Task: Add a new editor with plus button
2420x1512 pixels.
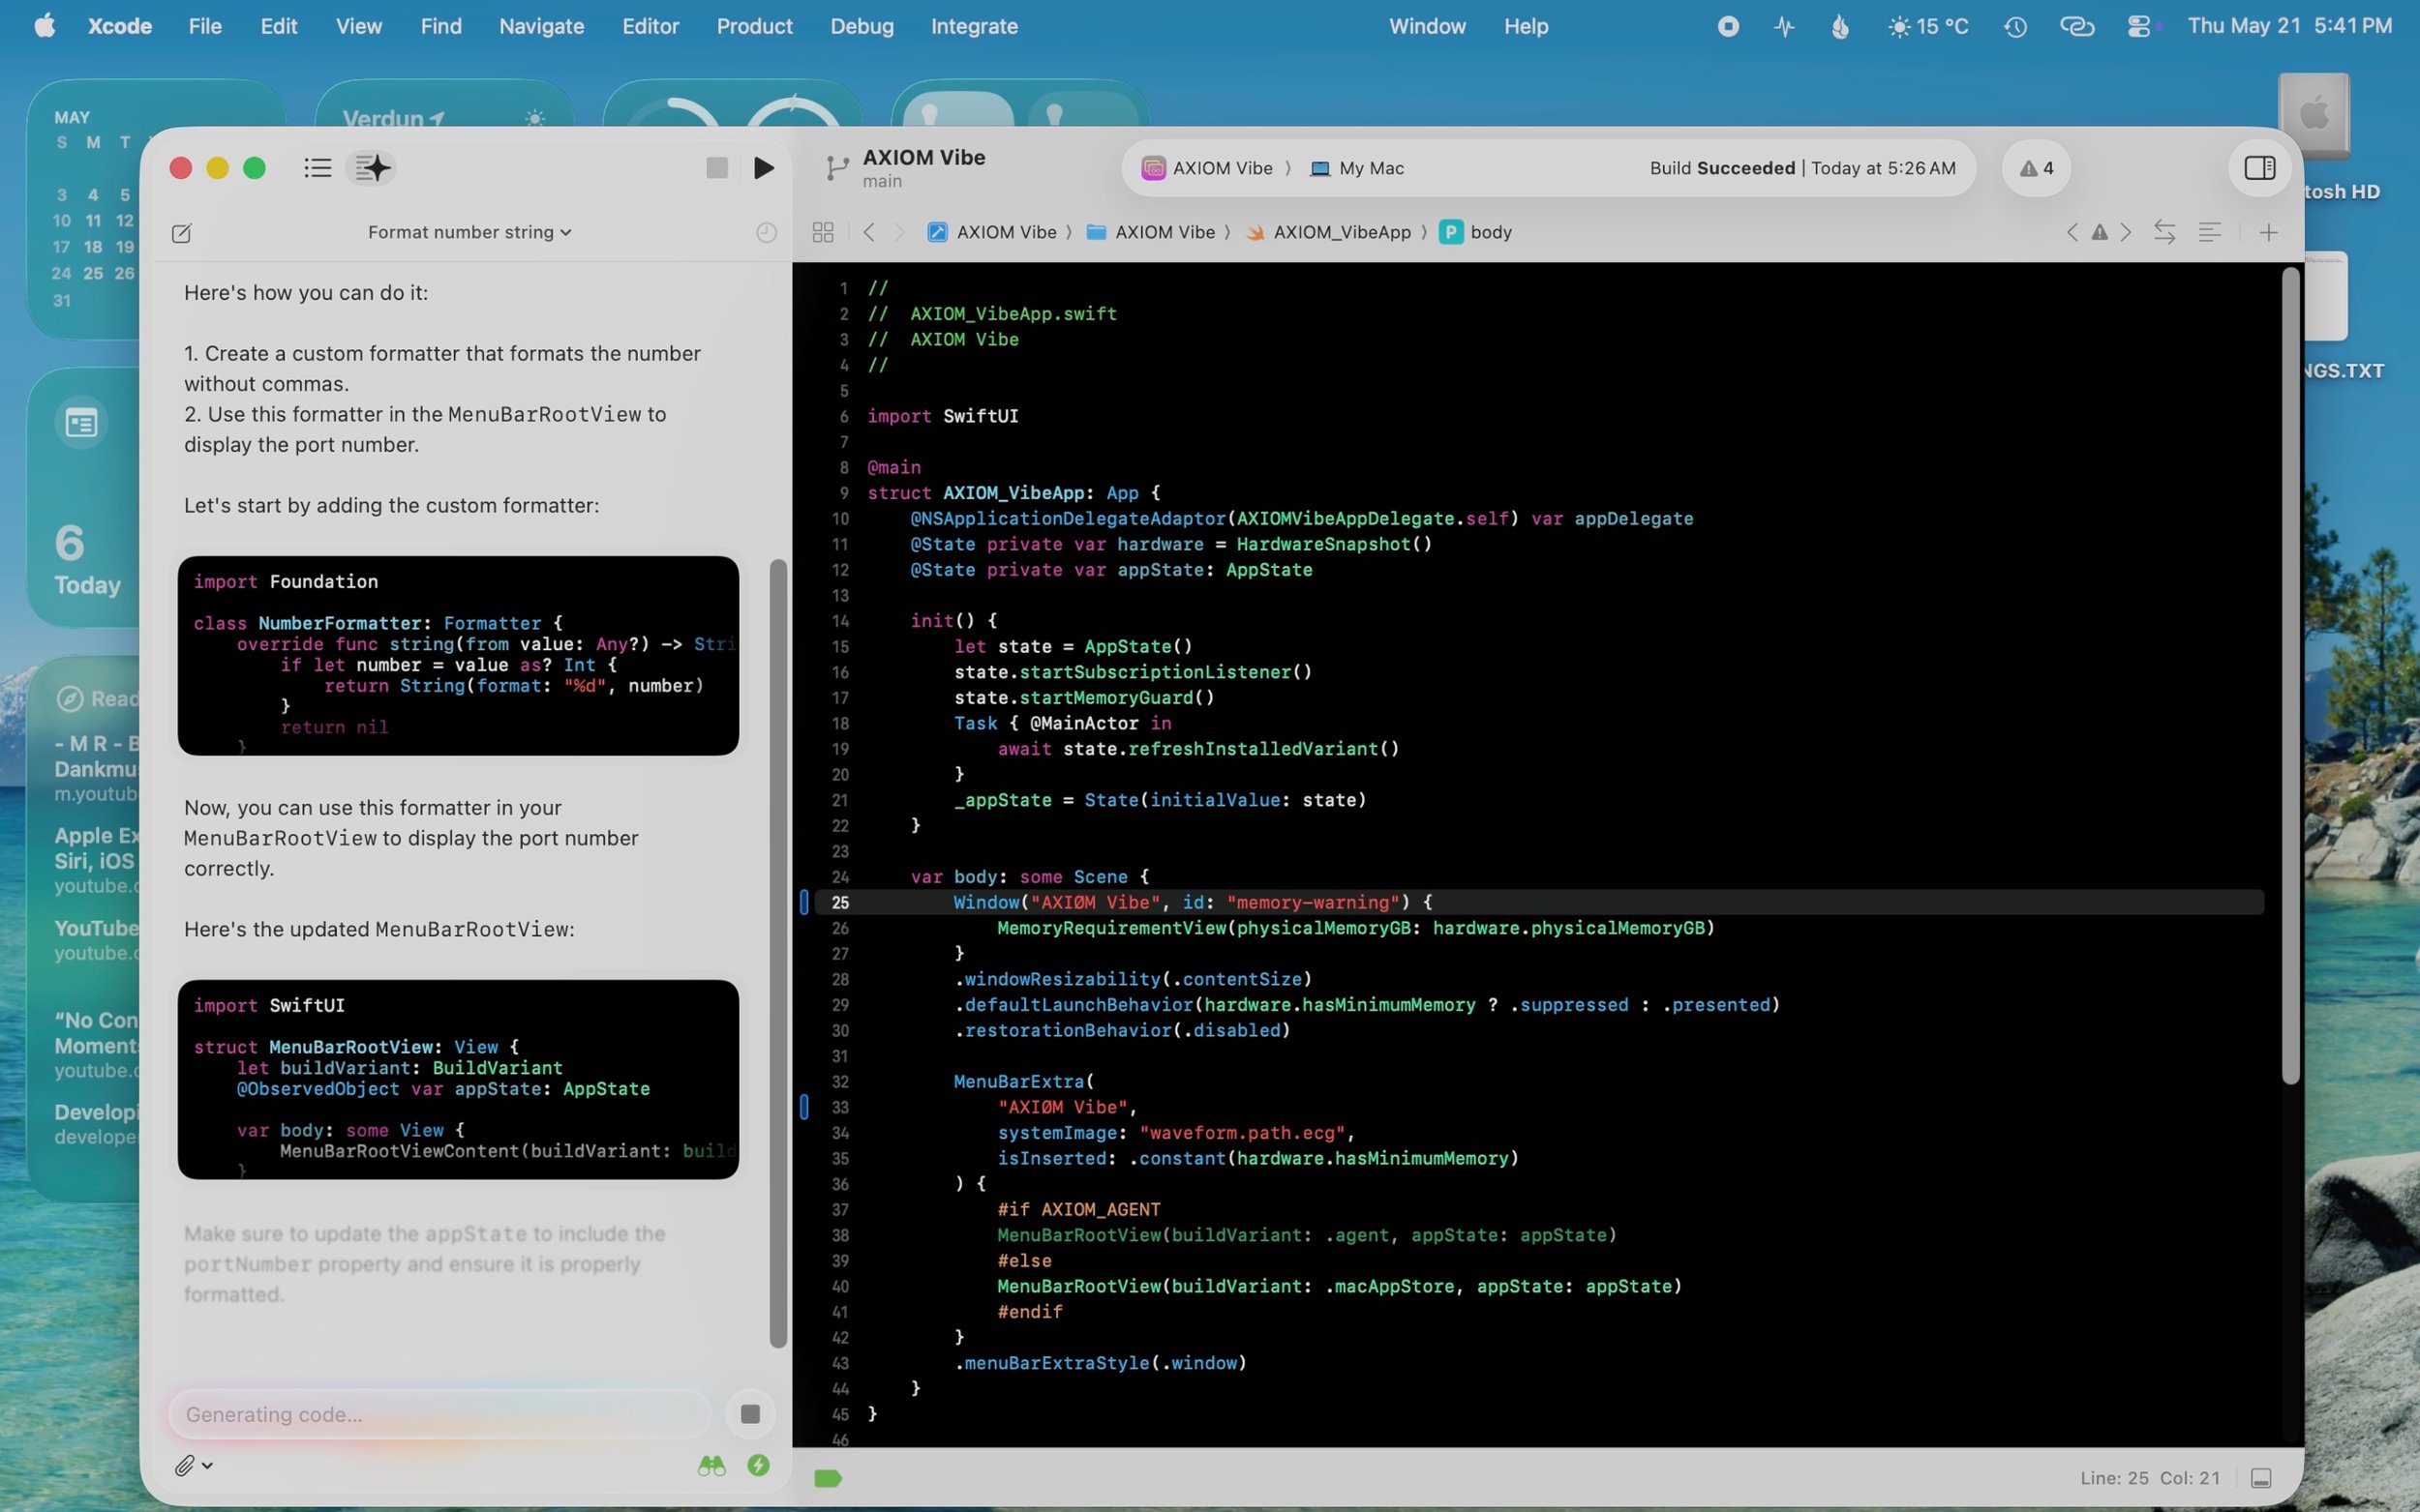Action: pos(2268,232)
